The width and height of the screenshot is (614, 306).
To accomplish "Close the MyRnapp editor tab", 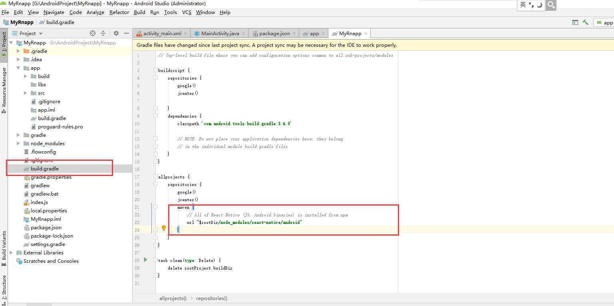I will click(x=366, y=33).
